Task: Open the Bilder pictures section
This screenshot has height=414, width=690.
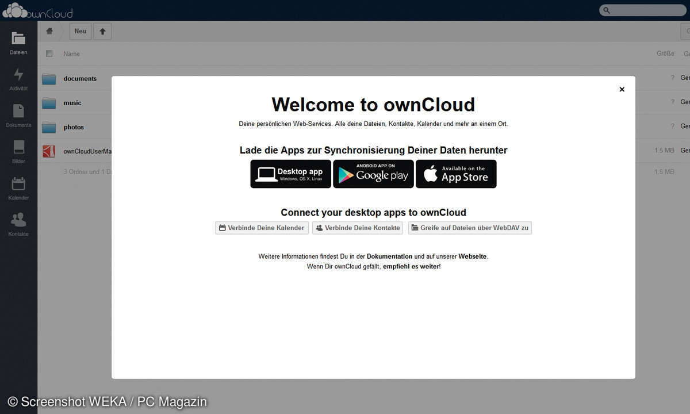Action: click(x=18, y=152)
